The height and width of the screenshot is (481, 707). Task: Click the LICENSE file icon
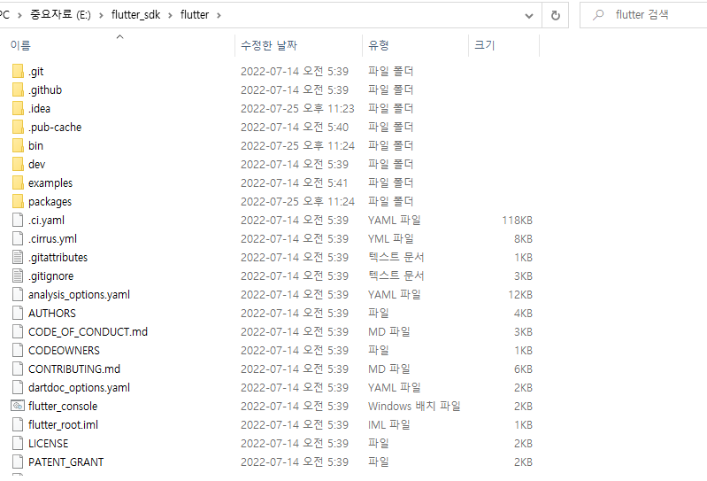pos(18,443)
